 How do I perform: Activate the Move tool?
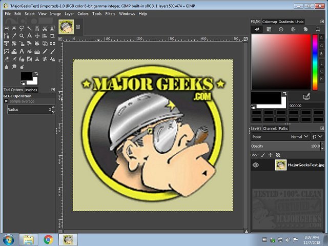click(37, 36)
